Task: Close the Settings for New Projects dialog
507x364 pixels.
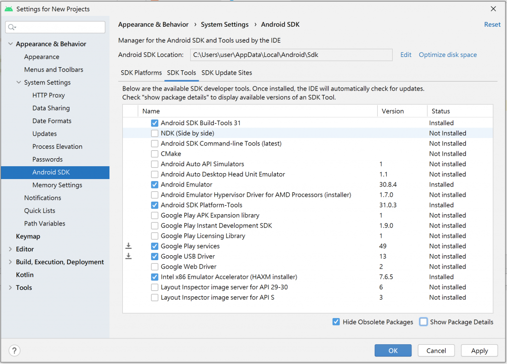Action: click(x=493, y=9)
